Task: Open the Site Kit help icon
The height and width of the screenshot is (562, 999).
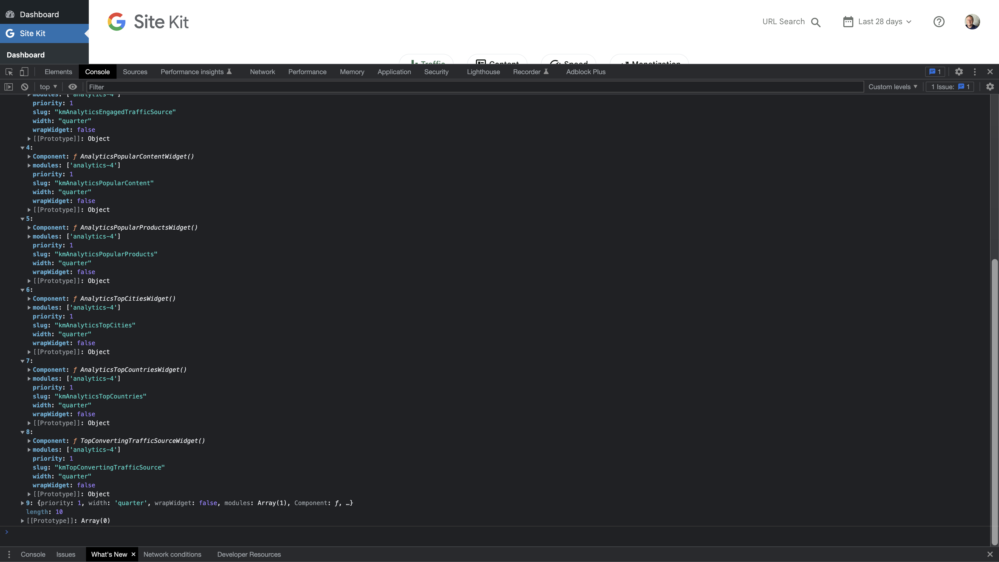Action: point(939,21)
